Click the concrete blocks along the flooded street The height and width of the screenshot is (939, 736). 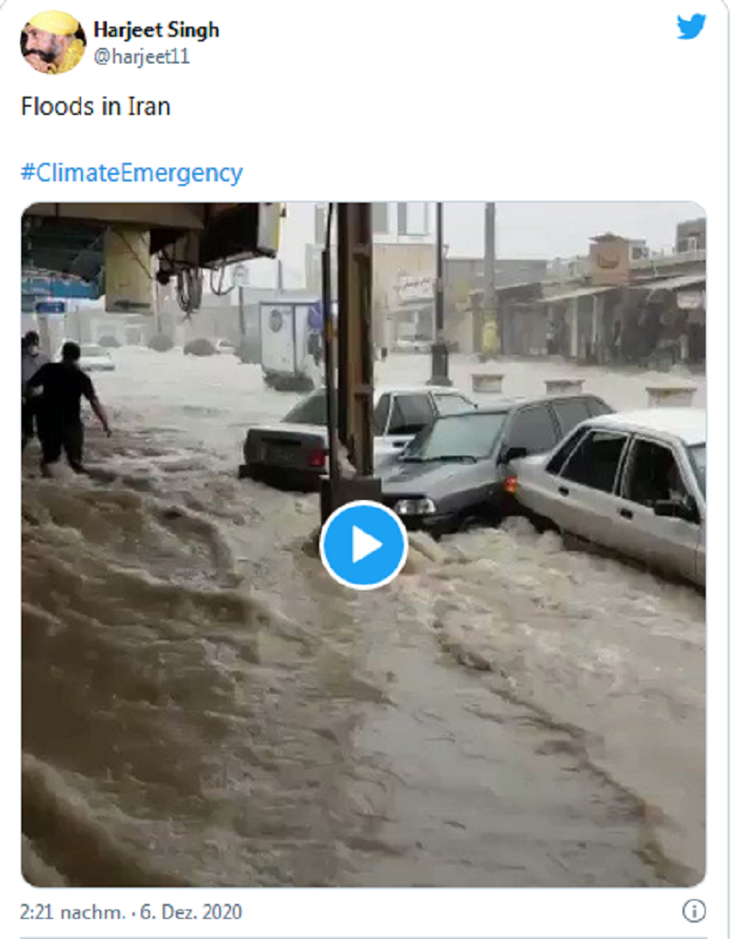point(583,388)
